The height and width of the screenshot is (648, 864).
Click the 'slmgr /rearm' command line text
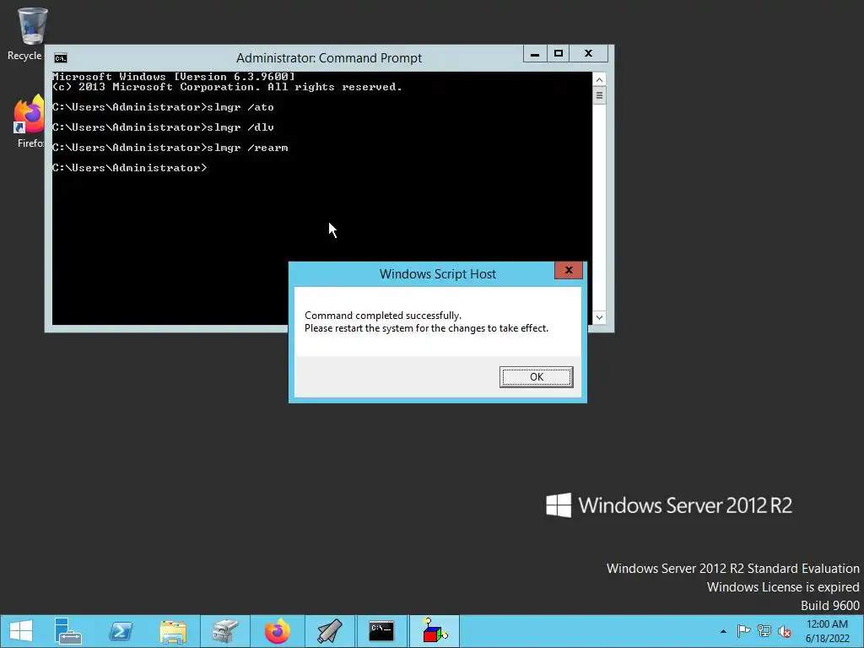pos(247,148)
